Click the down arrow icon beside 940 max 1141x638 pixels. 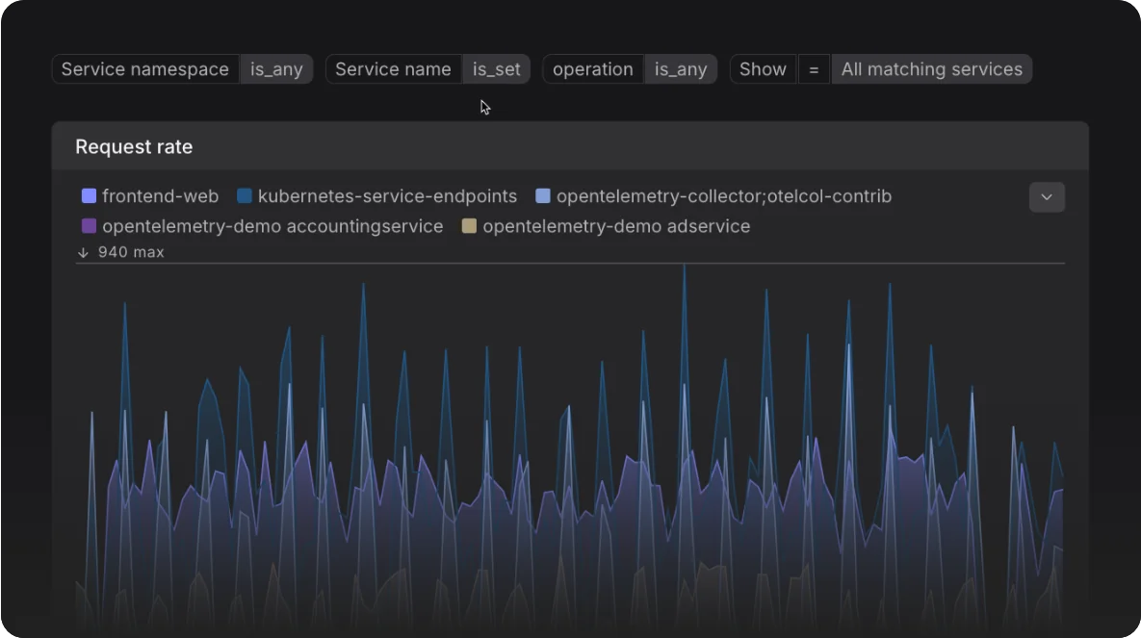(83, 252)
